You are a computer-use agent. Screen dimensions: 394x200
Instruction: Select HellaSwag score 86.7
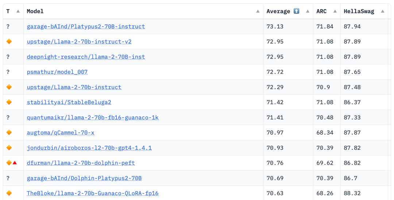351,178
